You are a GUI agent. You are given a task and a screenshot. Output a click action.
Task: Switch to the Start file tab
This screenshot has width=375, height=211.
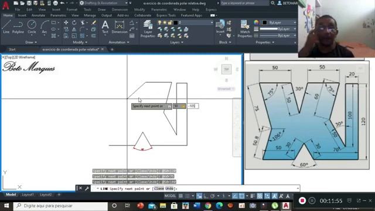pos(12,49)
